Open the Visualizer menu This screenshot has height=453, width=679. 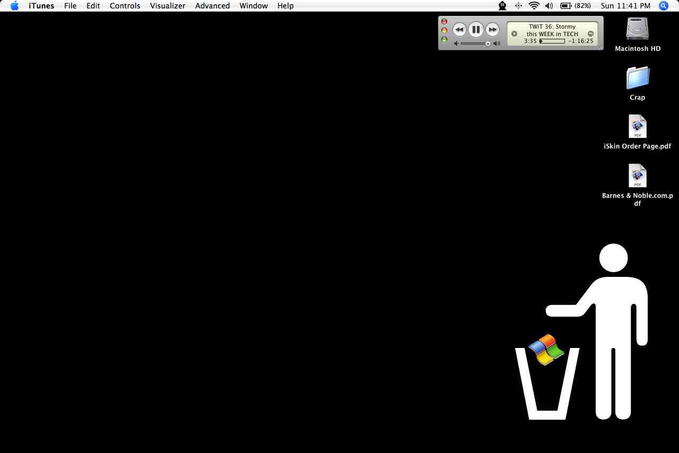pos(168,6)
